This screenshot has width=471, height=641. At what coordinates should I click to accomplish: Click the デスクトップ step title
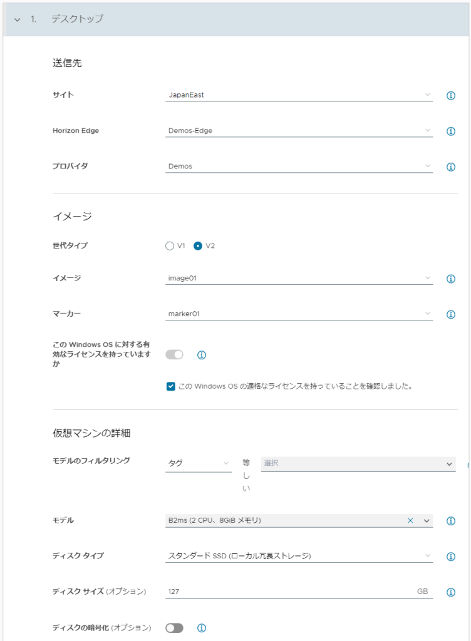pos(77,19)
